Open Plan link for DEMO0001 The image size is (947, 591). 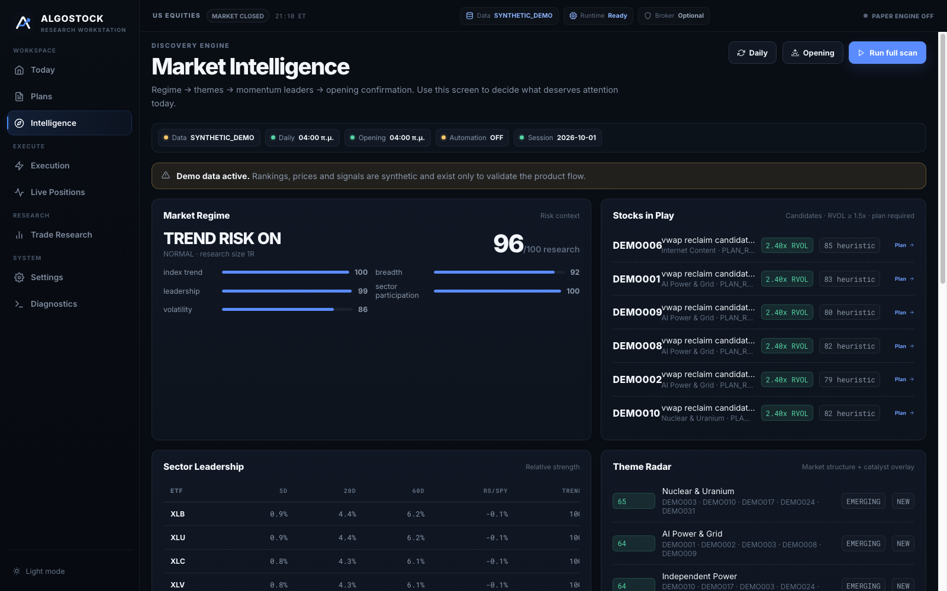tap(904, 279)
